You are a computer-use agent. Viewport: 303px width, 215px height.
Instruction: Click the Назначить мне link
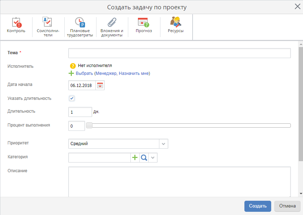click(134, 73)
